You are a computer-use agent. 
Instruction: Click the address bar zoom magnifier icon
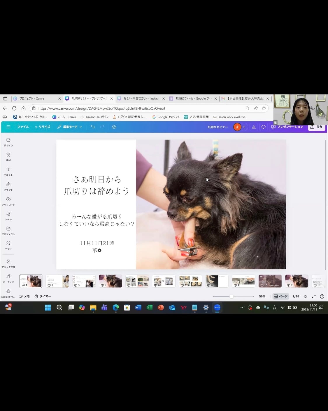247,108
